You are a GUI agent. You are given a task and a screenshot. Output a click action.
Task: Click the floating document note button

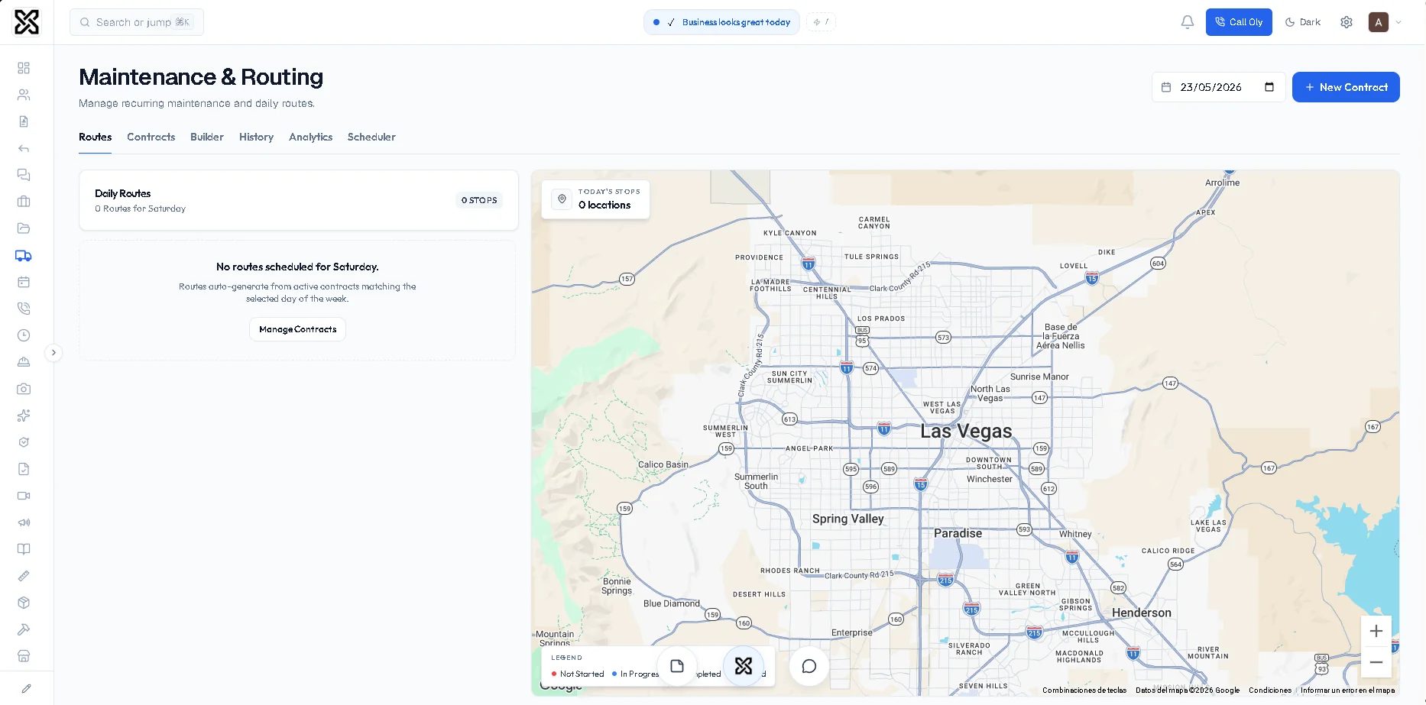tap(677, 666)
